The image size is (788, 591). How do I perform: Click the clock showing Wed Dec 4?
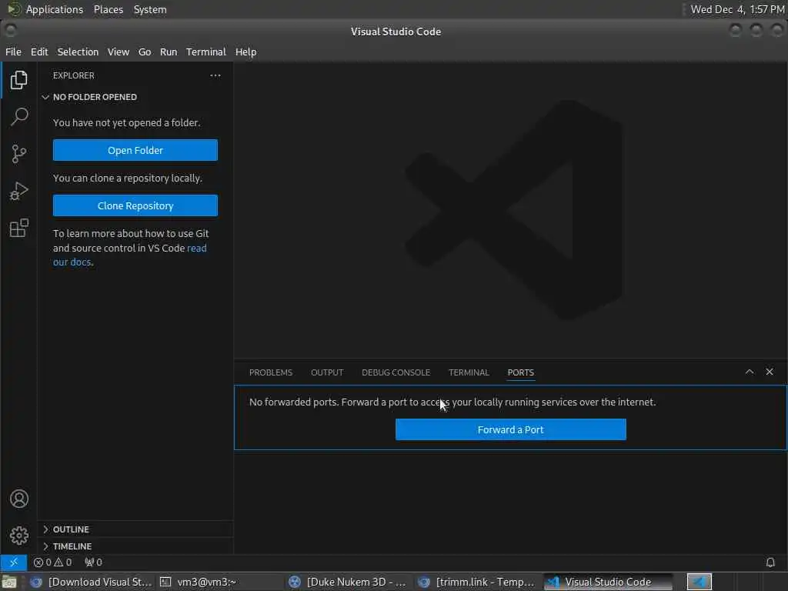pos(737,9)
